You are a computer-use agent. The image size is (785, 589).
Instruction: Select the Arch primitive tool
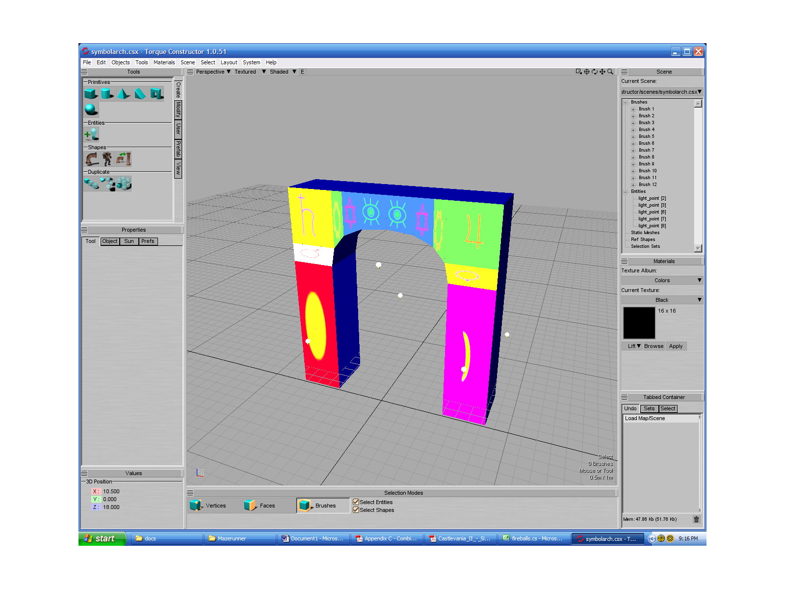(x=157, y=93)
